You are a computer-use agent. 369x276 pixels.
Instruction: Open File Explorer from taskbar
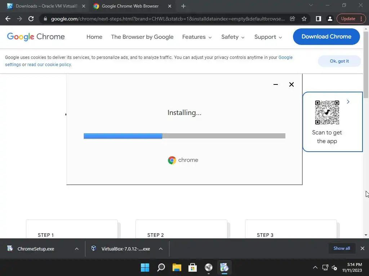177,267
